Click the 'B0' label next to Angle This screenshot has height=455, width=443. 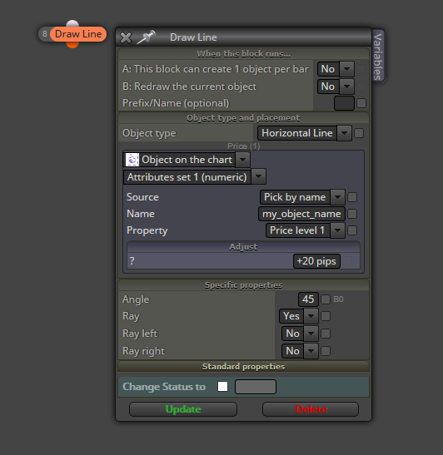[338, 299]
